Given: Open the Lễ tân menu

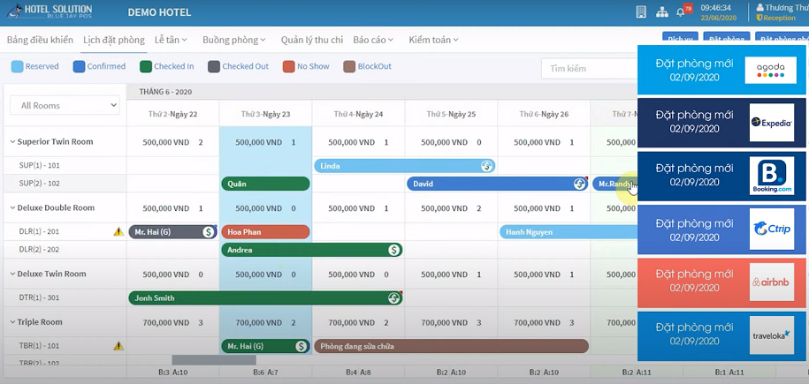Looking at the screenshot, I should [172, 40].
